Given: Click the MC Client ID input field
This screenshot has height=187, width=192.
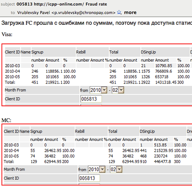Looking at the screenshot, I should coord(89,178).
